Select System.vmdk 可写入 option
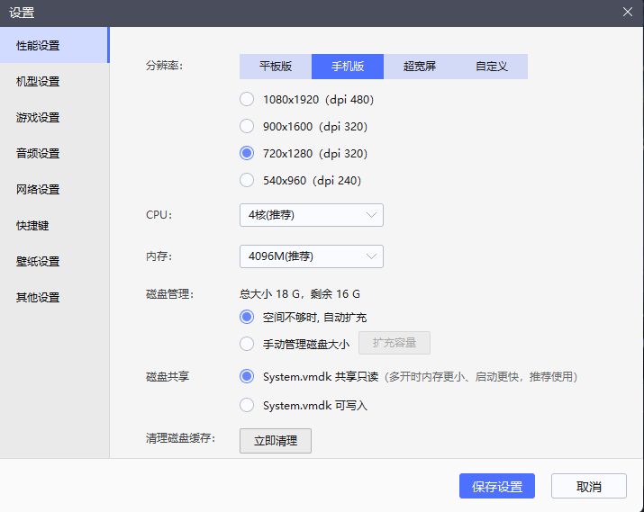The height and width of the screenshot is (512, 644). click(x=247, y=405)
